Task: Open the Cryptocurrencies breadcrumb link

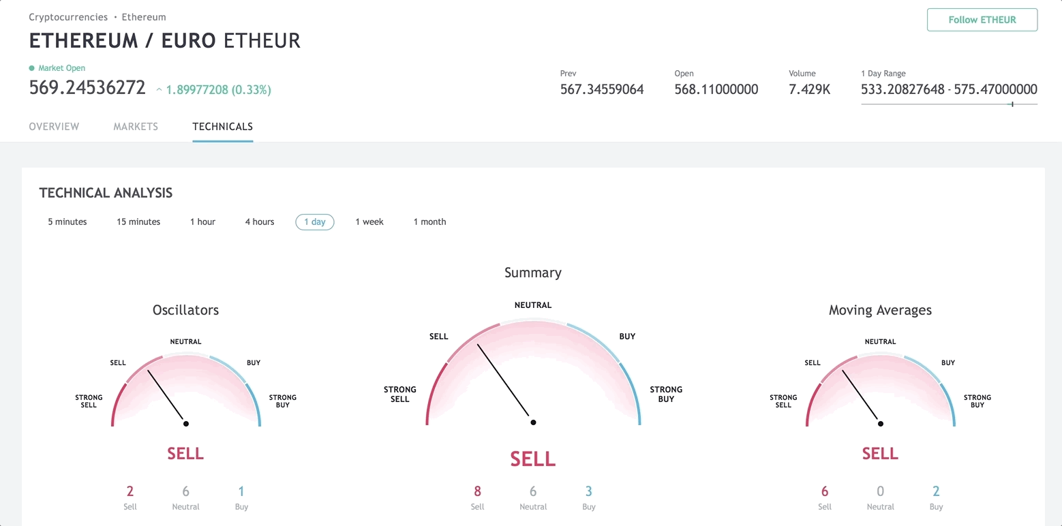Action: [68, 17]
